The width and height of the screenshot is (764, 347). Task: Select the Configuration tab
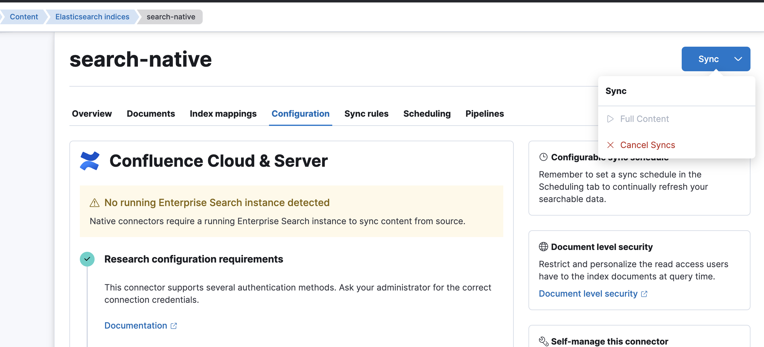[x=301, y=114]
